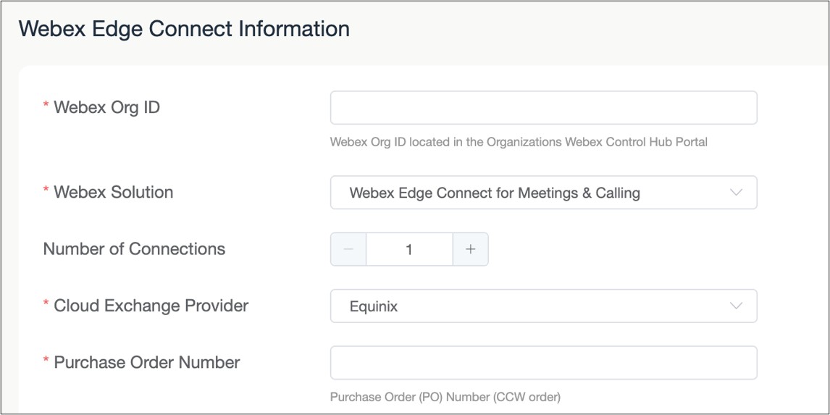830x415 pixels.
Task: Click 'Webex Edge Connect for Meetings & Calling' value
Action: coord(495,193)
